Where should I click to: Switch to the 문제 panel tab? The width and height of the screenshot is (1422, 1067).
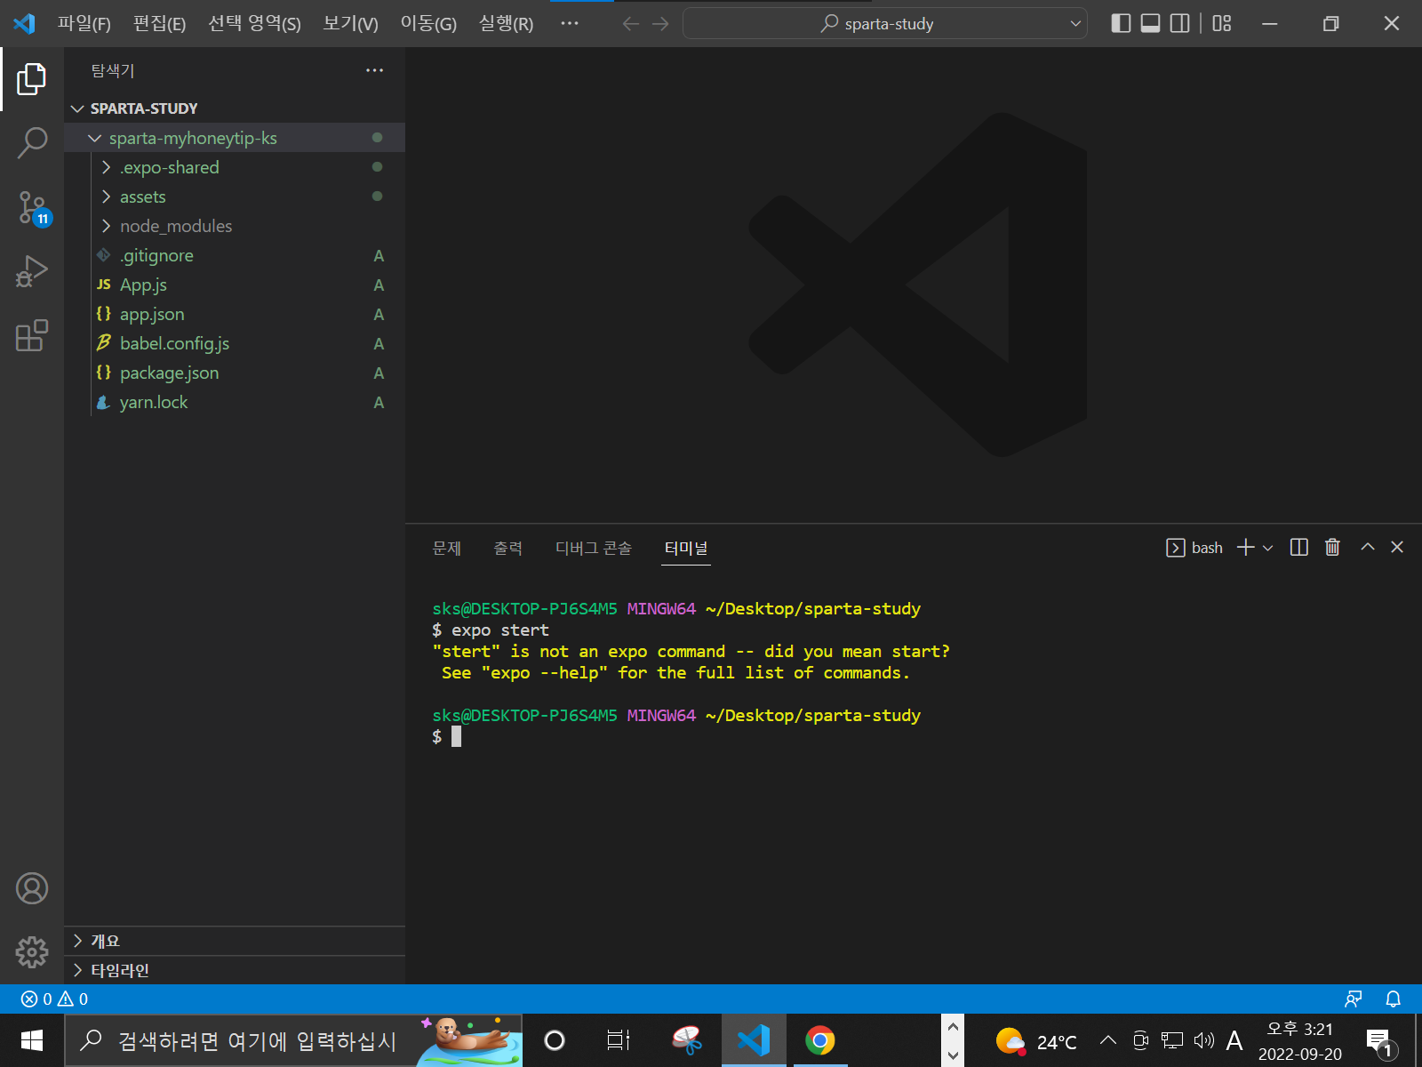446,549
